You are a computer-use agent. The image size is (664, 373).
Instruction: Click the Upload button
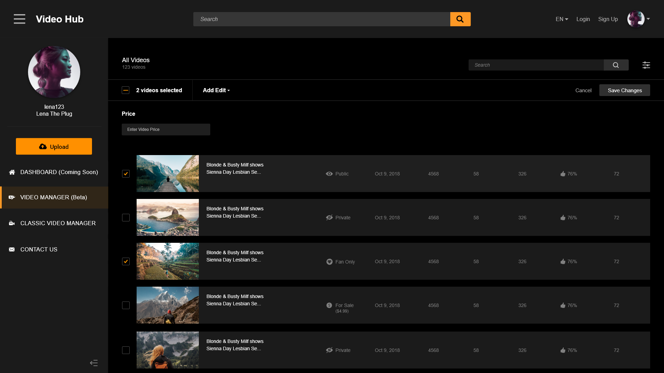pyautogui.click(x=54, y=146)
